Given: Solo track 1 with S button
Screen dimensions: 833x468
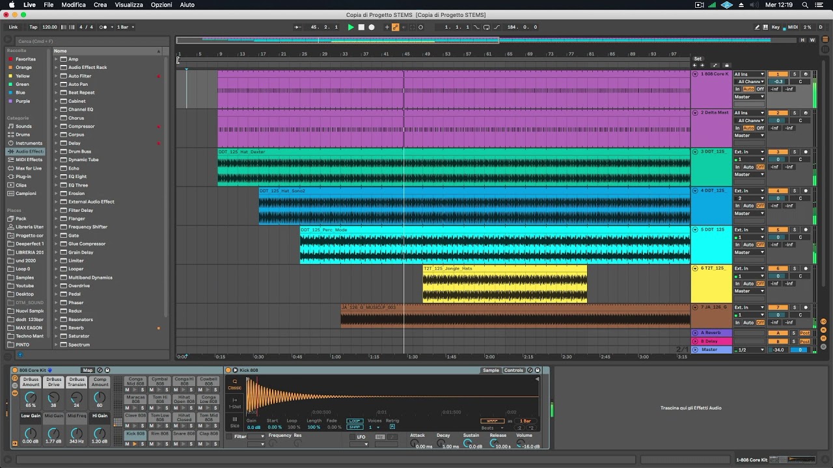Looking at the screenshot, I should [795, 74].
